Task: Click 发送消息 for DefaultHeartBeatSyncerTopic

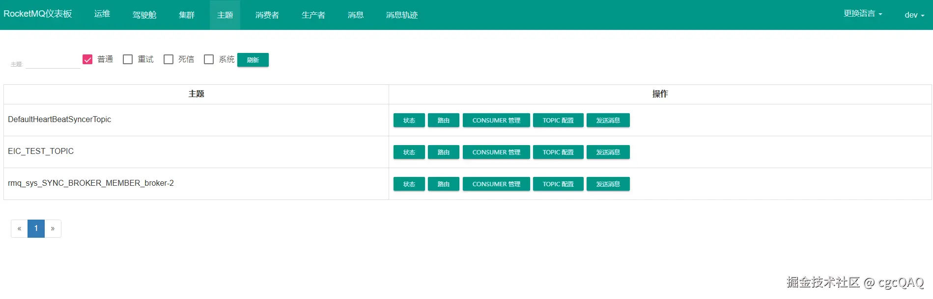Action: (x=608, y=120)
